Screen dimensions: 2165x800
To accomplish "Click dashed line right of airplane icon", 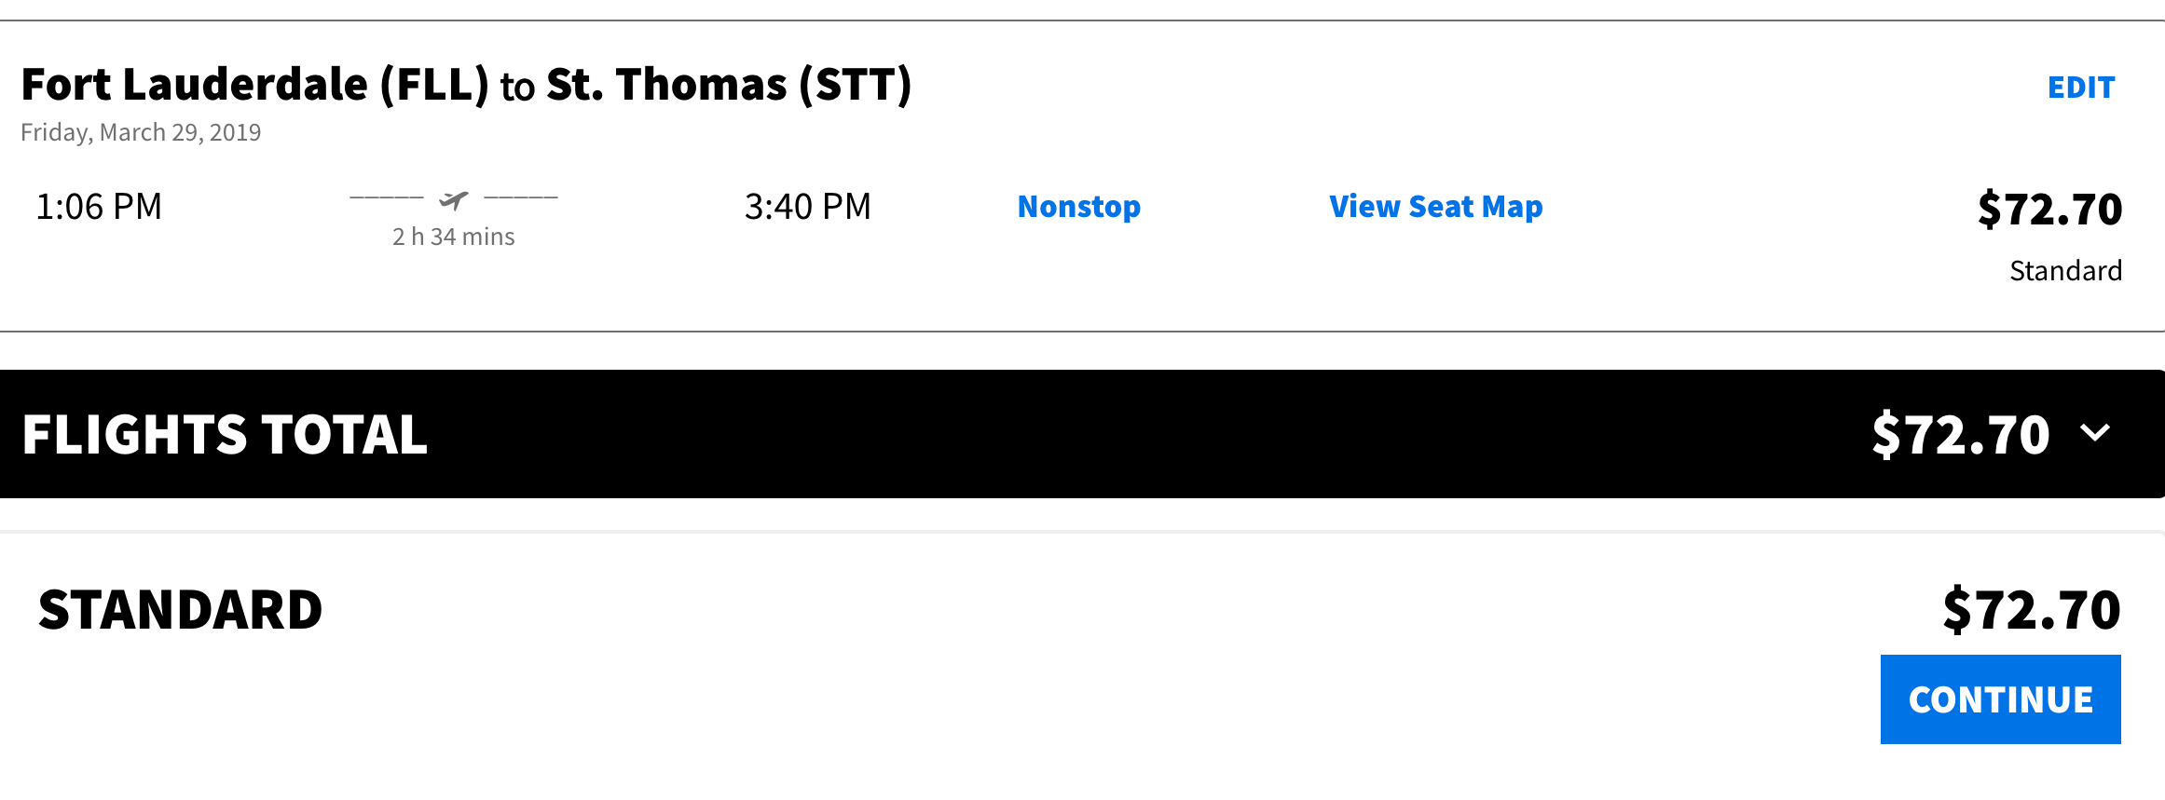I will [521, 197].
